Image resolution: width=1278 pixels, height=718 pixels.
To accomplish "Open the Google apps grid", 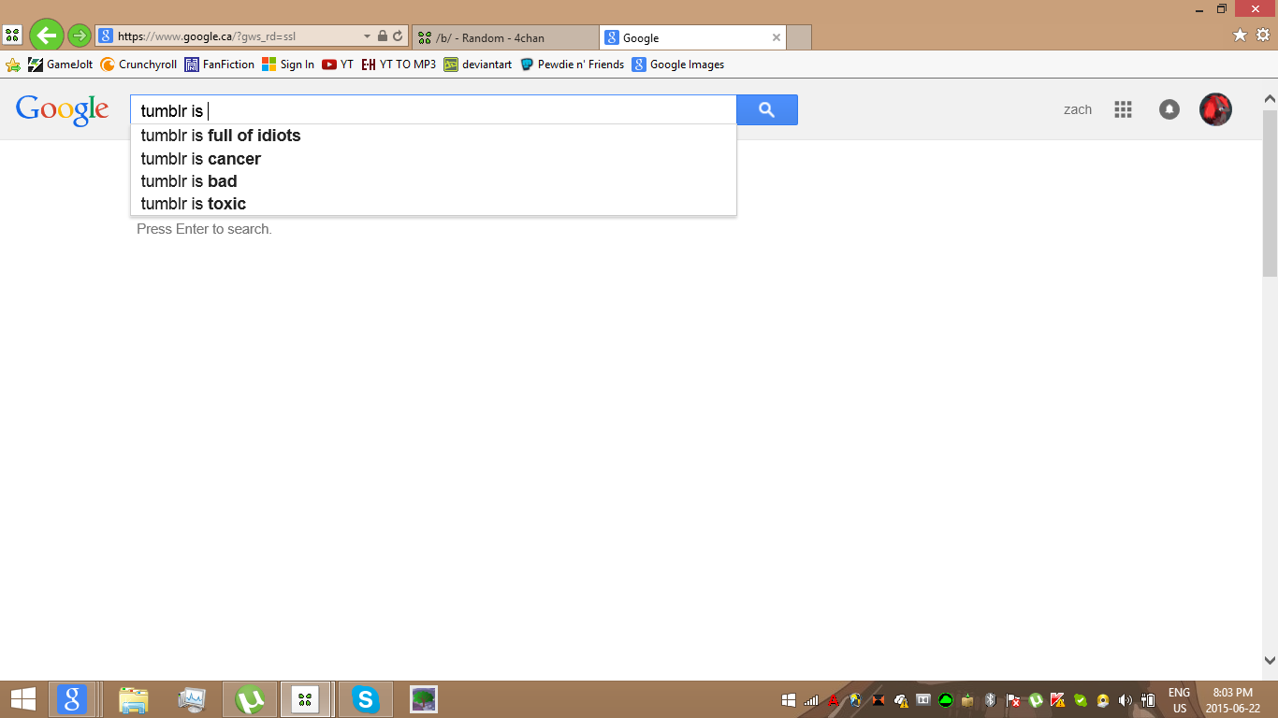I will click(1123, 109).
